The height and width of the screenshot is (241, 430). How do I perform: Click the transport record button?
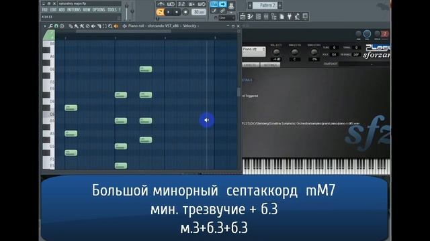(185, 12)
